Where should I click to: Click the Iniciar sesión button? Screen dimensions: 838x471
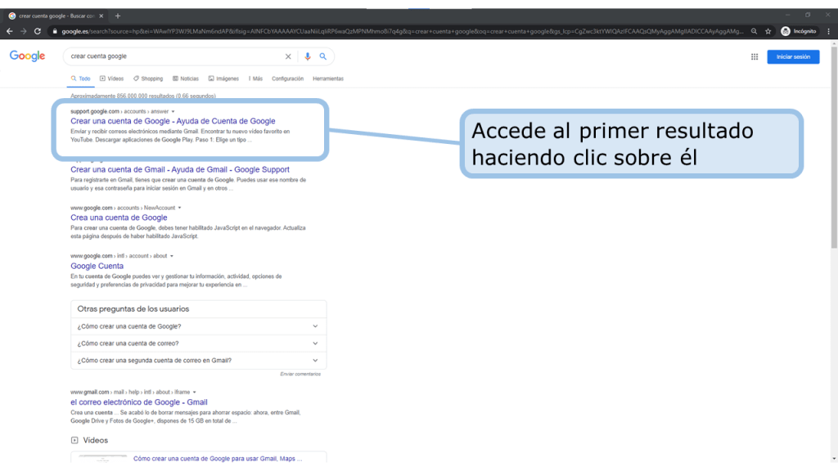pos(793,56)
